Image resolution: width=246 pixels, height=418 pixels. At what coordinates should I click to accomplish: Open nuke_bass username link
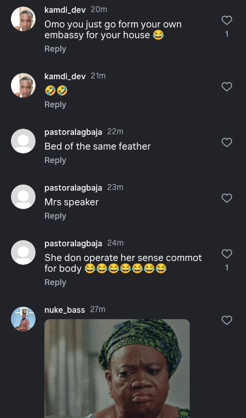click(x=65, y=310)
